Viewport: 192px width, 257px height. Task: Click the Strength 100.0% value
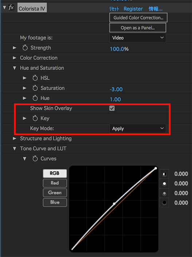coord(119,49)
